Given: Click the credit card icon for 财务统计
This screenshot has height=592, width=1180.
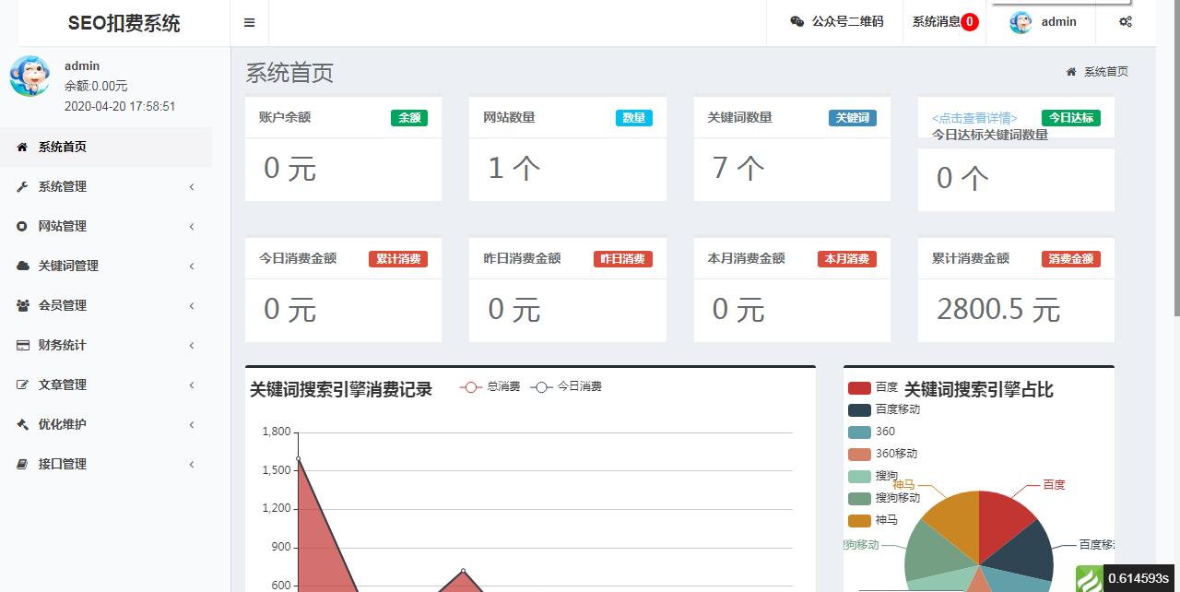Looking at the screenshot, I should pyautogui.click(x=22, y=345).
